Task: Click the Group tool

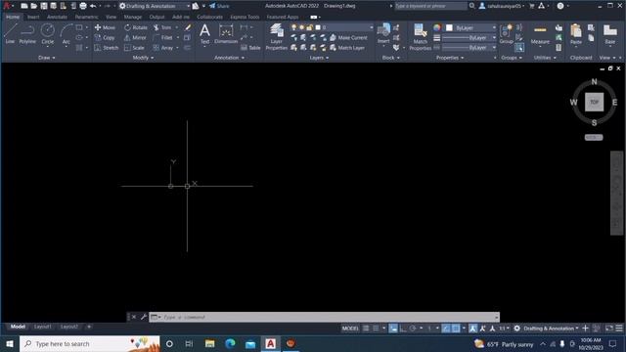Action: pyautogui.click(x=506, y=34)
